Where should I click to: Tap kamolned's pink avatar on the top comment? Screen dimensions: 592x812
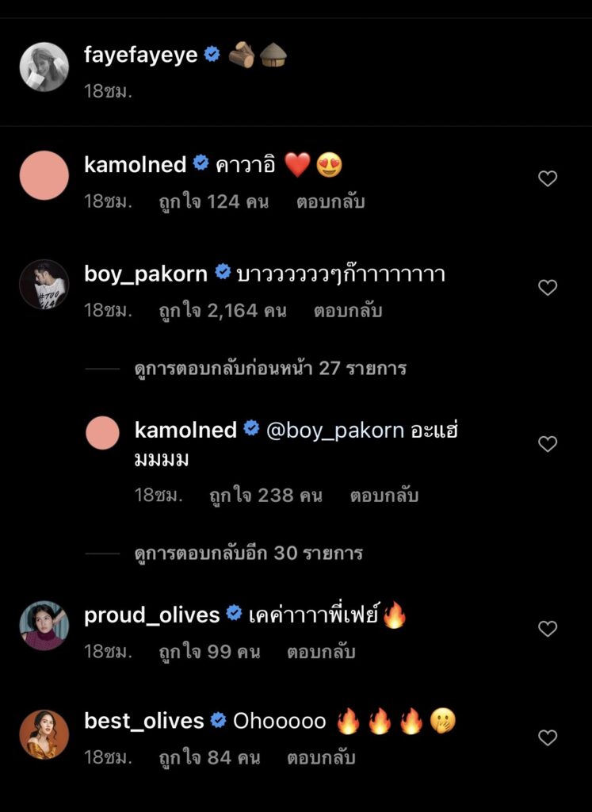click(44, 176)
